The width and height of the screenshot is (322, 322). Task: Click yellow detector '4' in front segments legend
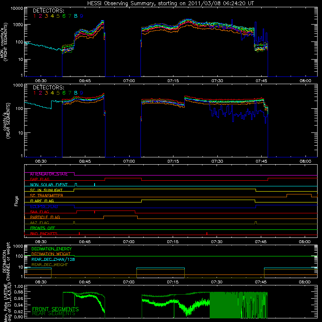click(52, 16)
